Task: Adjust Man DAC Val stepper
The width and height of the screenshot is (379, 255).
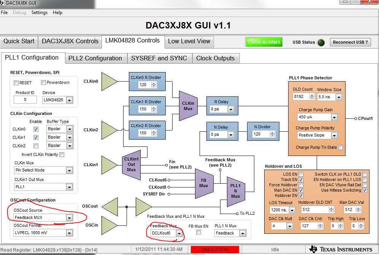Action: pyautogui.click(x=358, y=209)
